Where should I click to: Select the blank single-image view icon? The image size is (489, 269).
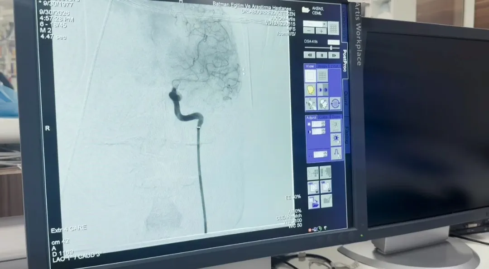click(310, 76)
